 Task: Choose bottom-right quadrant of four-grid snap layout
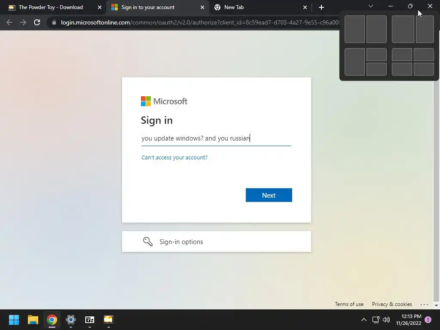tap(424, 69)
